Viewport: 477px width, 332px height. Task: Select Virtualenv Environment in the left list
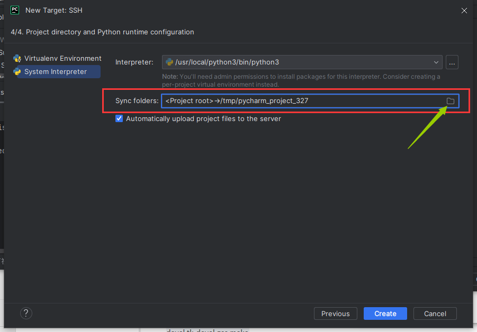62,59
